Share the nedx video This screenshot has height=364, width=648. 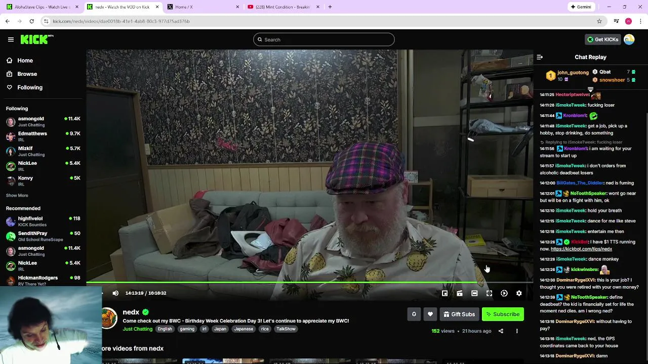501,331
